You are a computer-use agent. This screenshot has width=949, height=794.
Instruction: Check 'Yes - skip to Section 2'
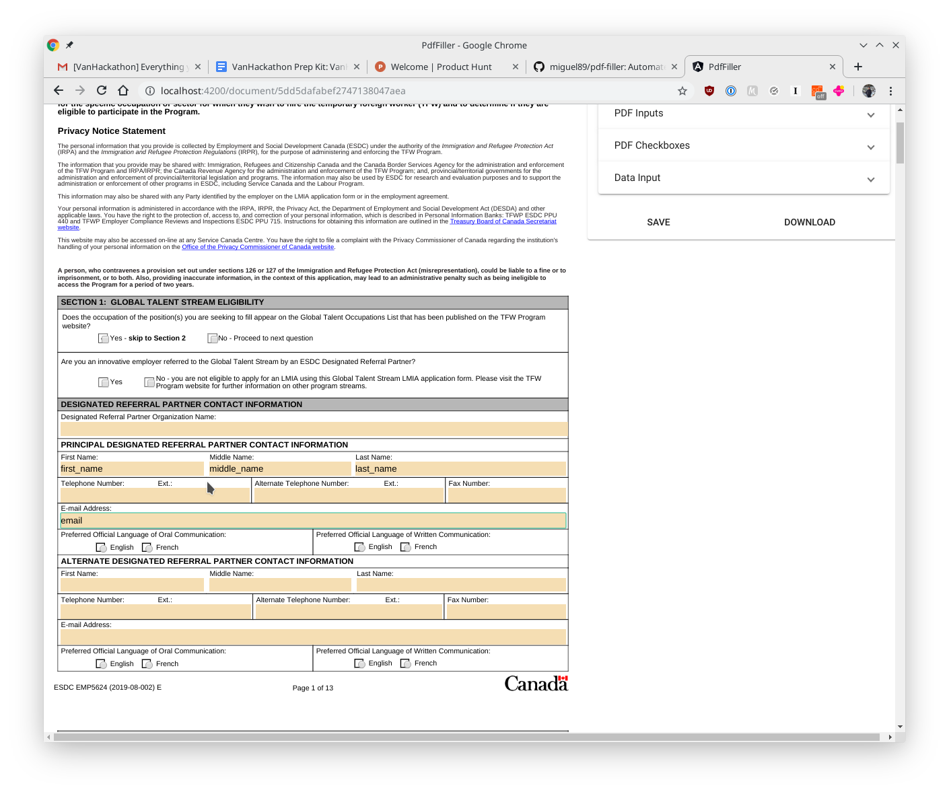tap(104, 338)
